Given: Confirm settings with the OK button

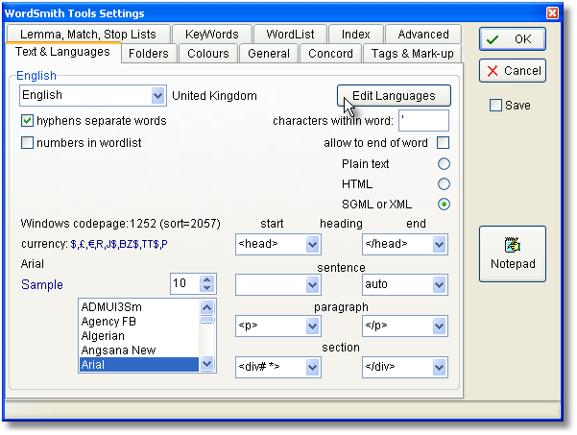Looking at the screenshot, I should 513,39.
